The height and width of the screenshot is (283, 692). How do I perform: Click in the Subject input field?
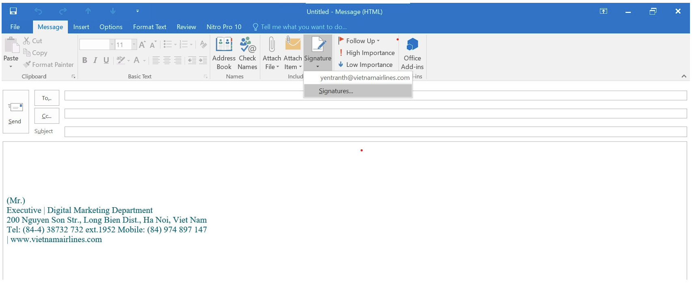click(x=375, y=132)
